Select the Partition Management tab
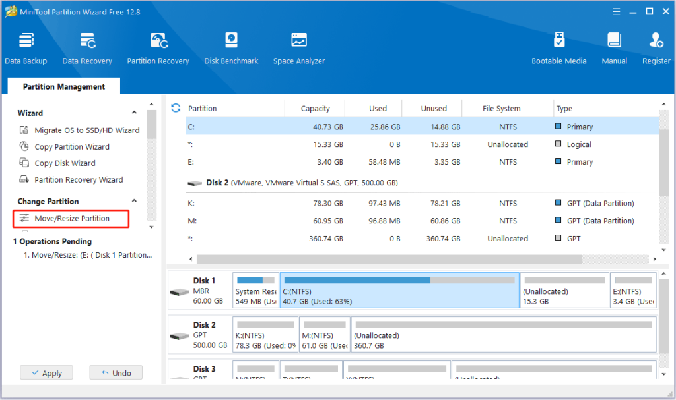 pyautogui.click(x=64, y=86)
